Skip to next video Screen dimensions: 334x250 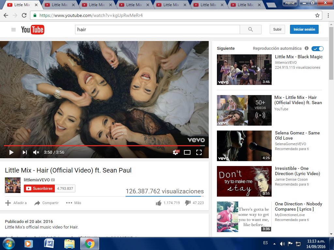pos(25,152)
